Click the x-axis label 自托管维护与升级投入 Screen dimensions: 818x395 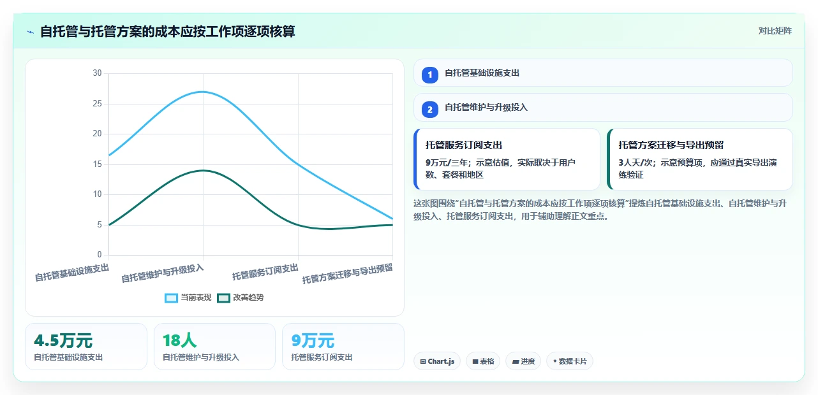[163, 273]
